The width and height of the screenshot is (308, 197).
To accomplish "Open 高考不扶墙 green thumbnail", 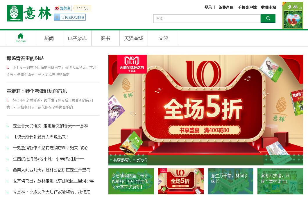I will click(x=280, y=181).
